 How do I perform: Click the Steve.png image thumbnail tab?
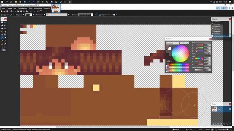click(56, 8)
